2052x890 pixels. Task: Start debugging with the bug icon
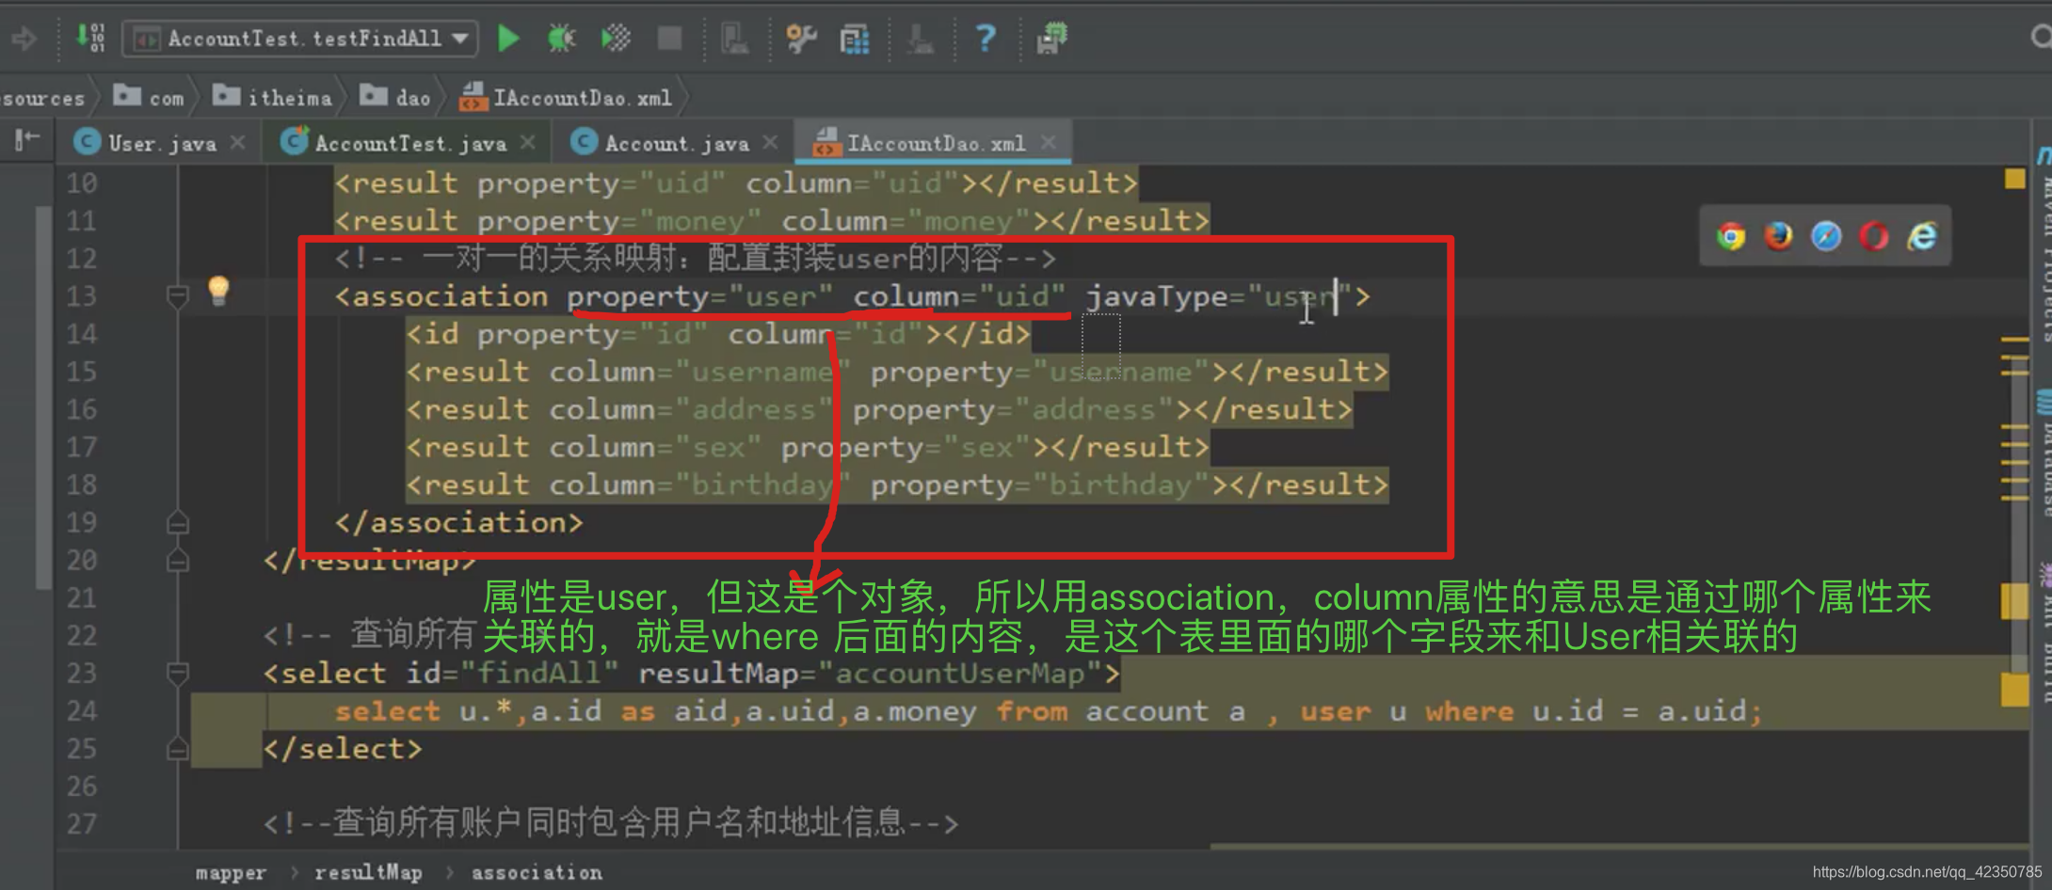pyautogui.click(x=561, y=39)
